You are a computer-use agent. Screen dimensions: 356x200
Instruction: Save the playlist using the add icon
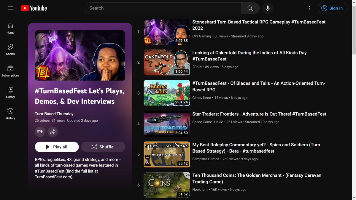pyautogui.click(x=40, y=132)
